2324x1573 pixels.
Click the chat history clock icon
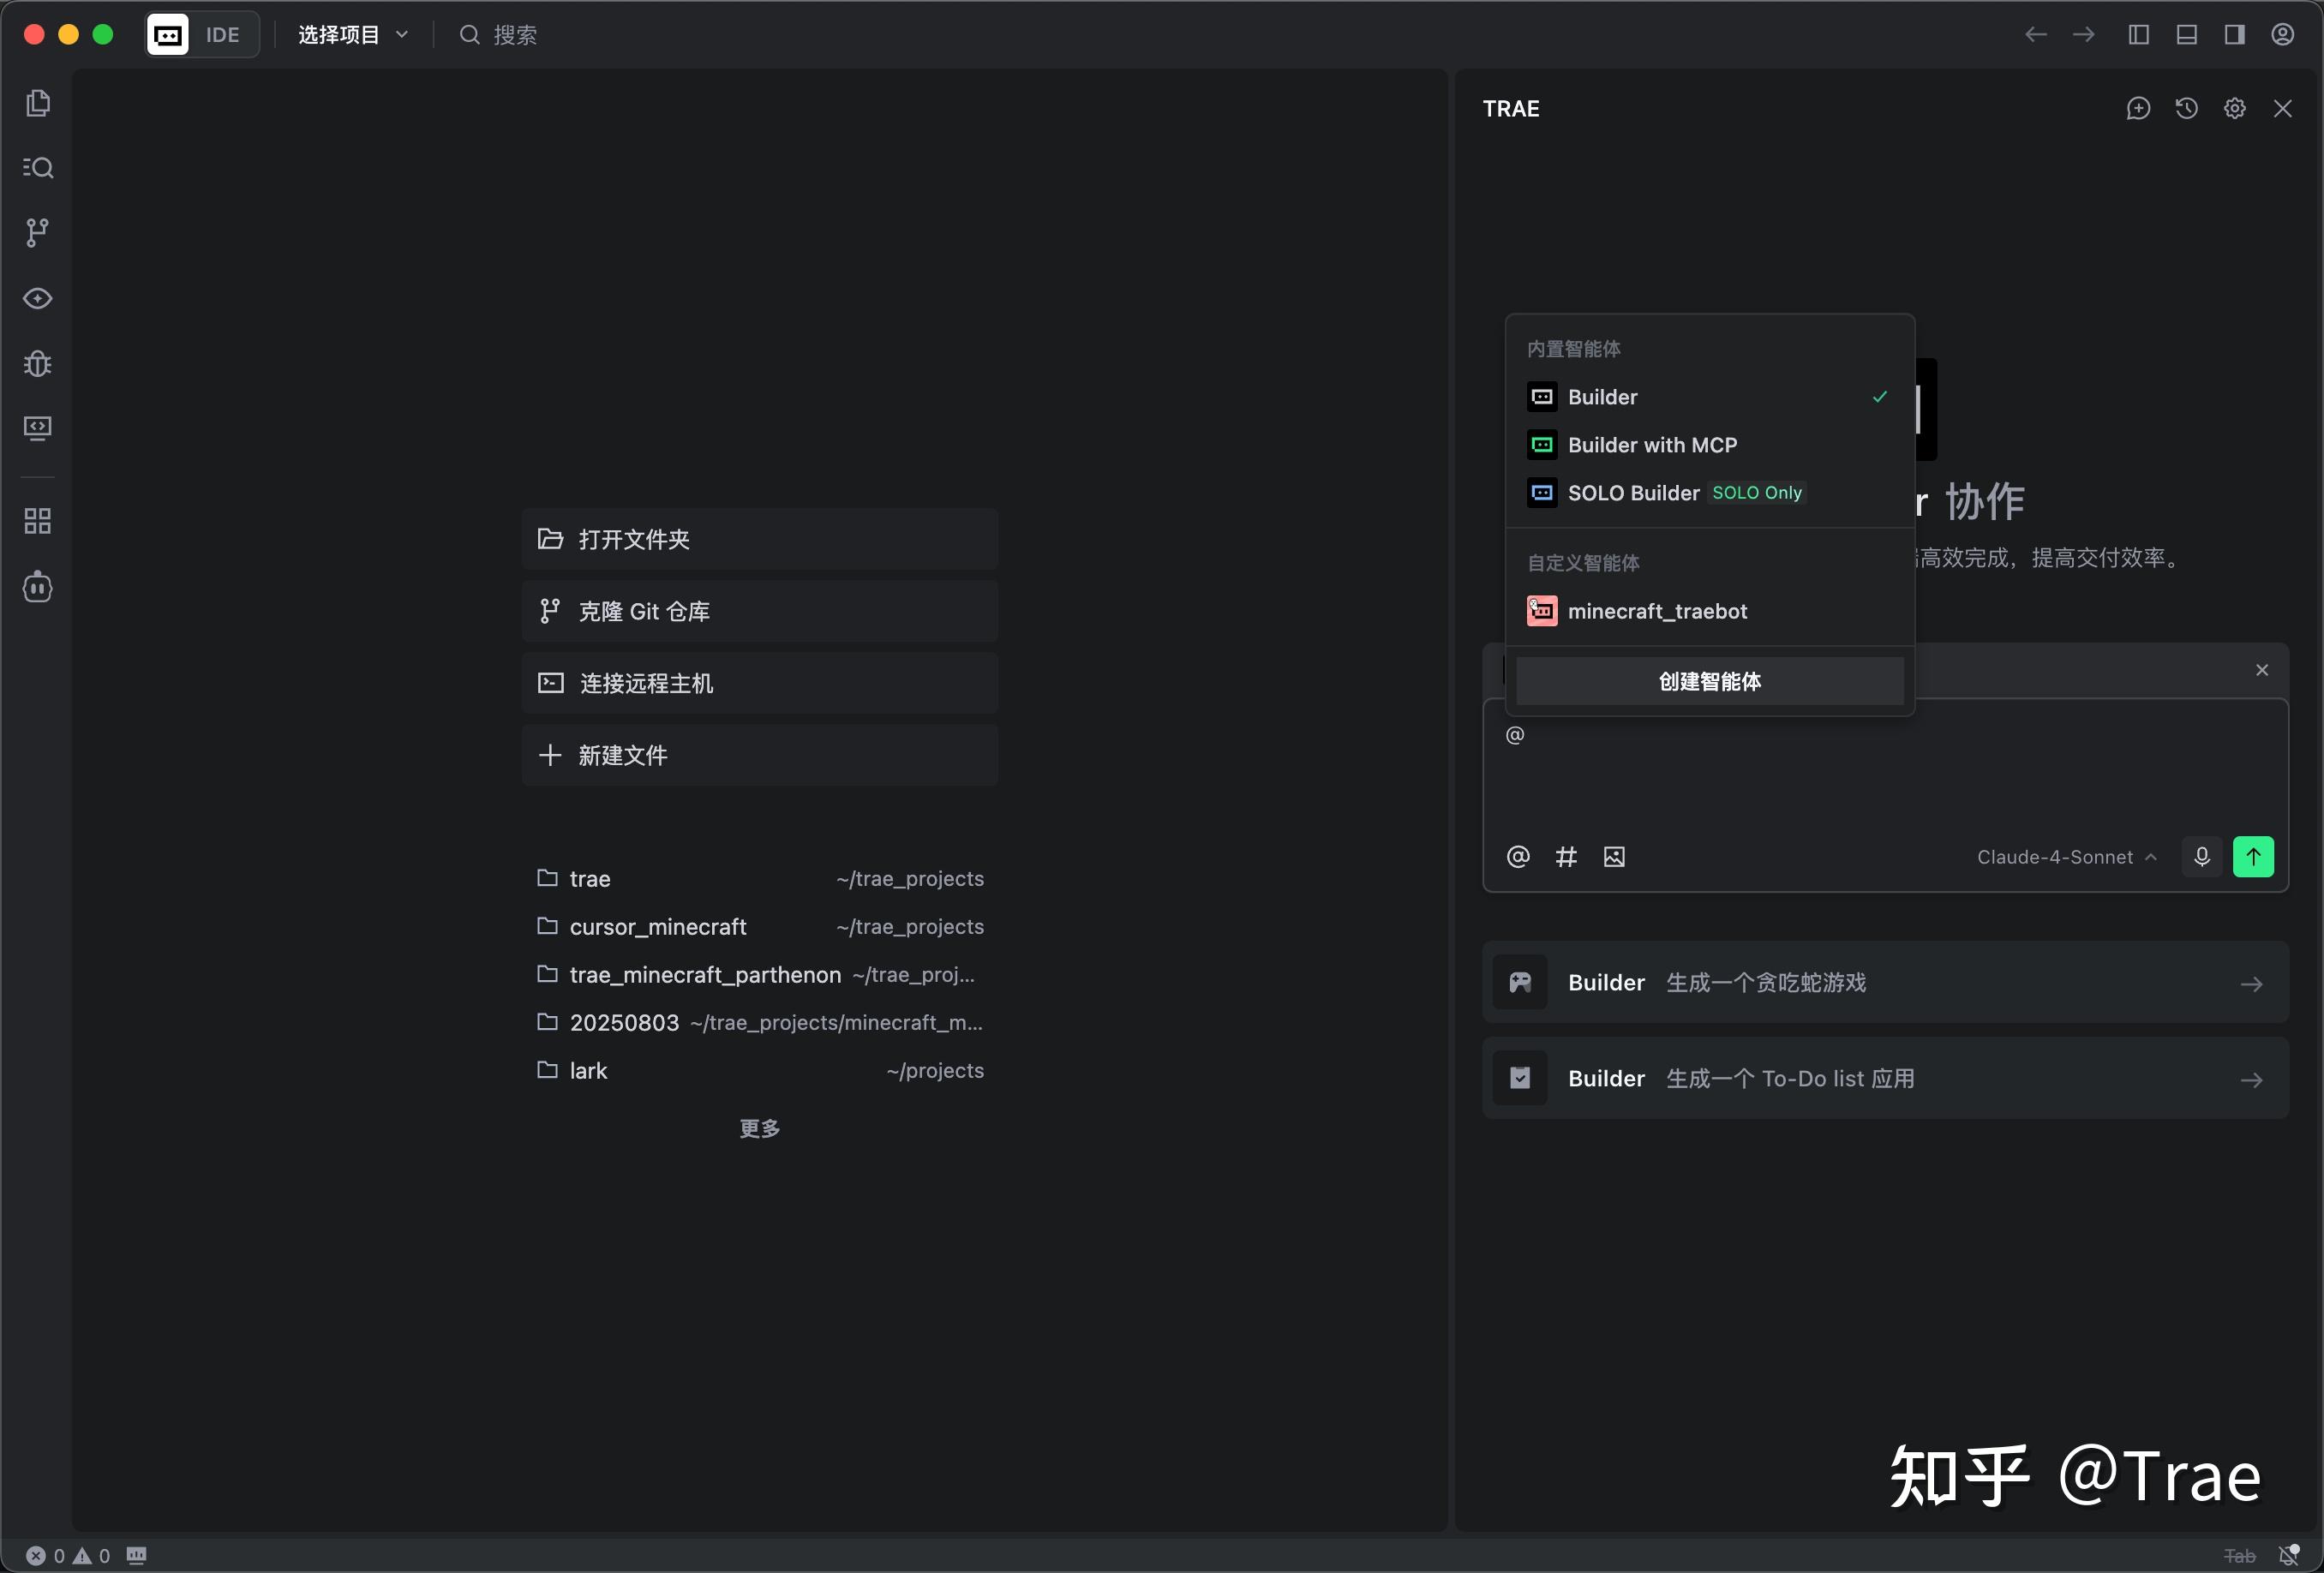click(2186, 108)
